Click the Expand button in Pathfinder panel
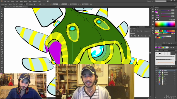Image resolution: width=177 pixels, height=99 pixels. pyautogui.click(x=147, y=31)
